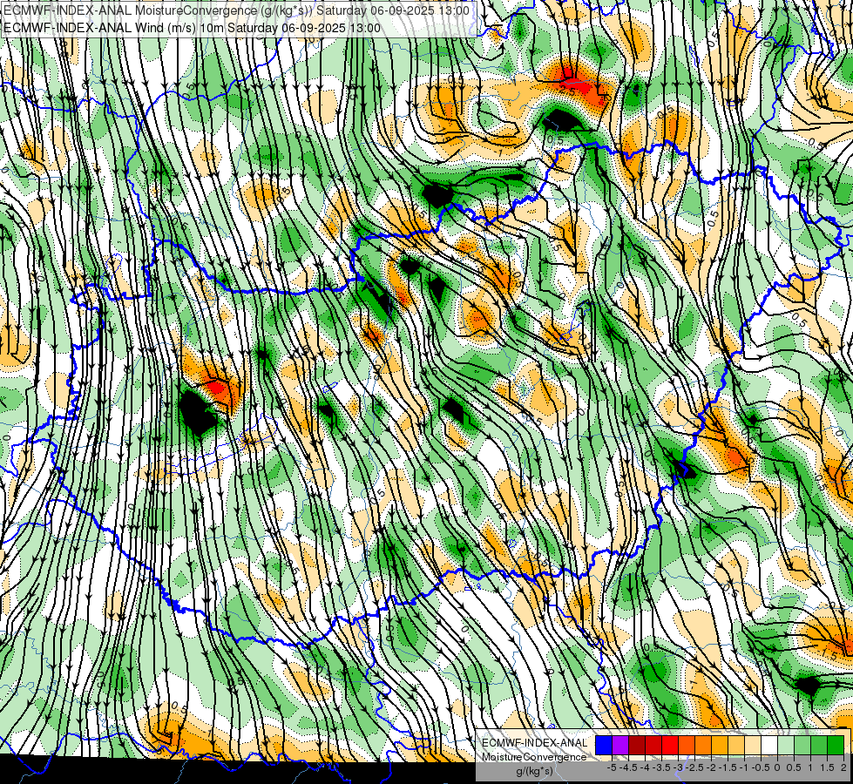Click 'ECMWF-INDEX-ANAL' label in the legend box
853x784 pixels.
(x=535, y=743)
